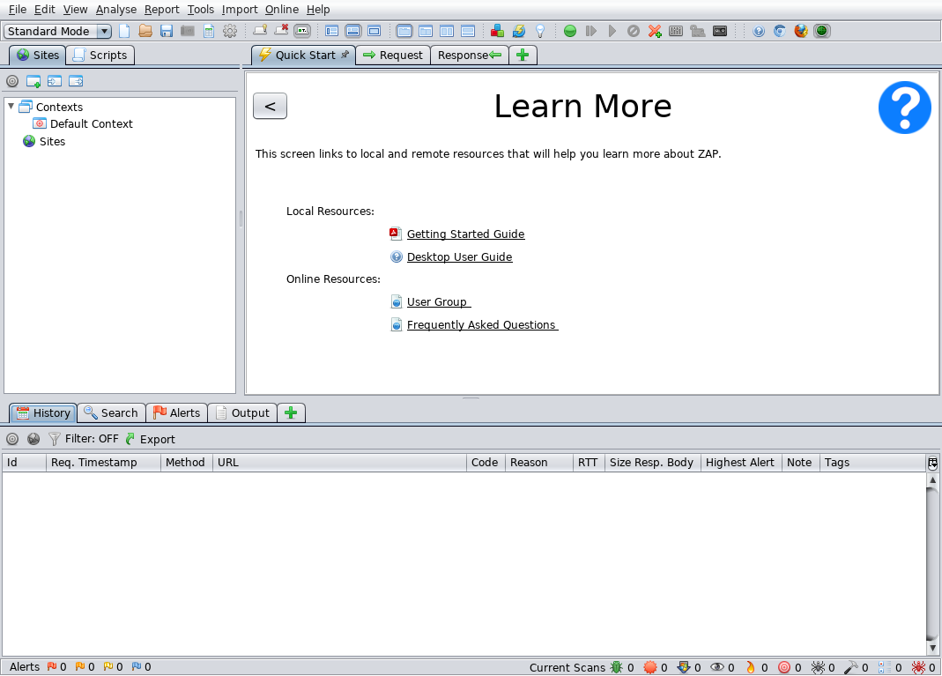Click the New Session toolbar icon
The image size is (942, 676).
124,31
